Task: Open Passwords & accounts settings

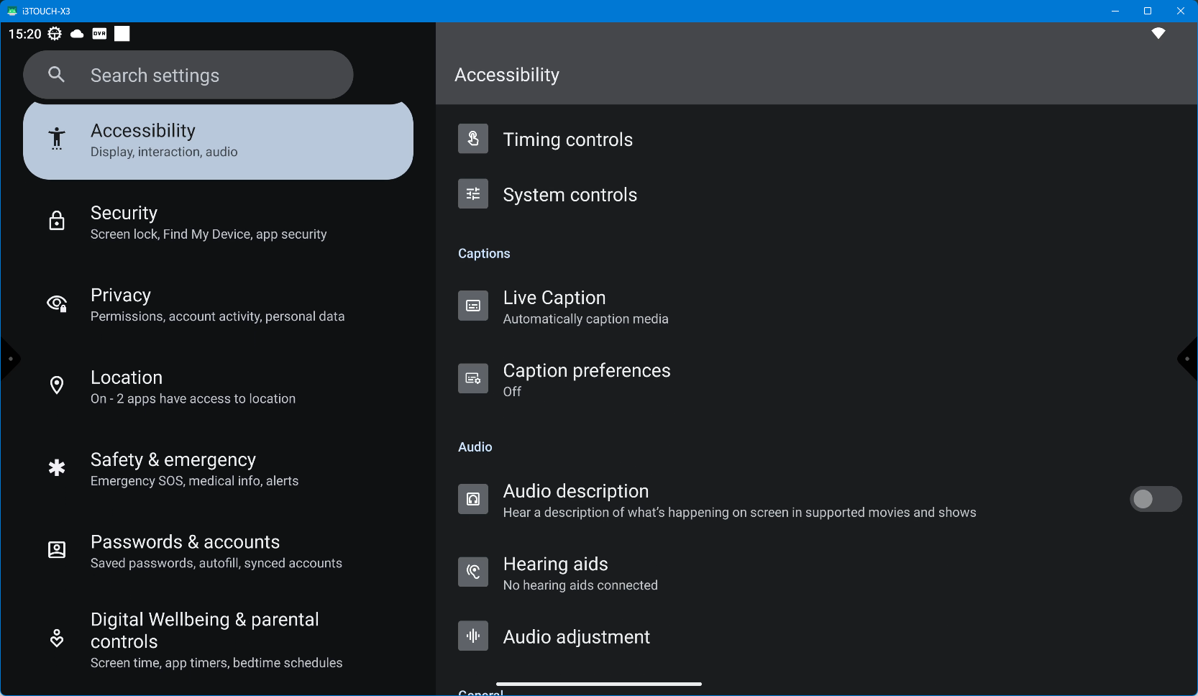Action: click(216, 551)
